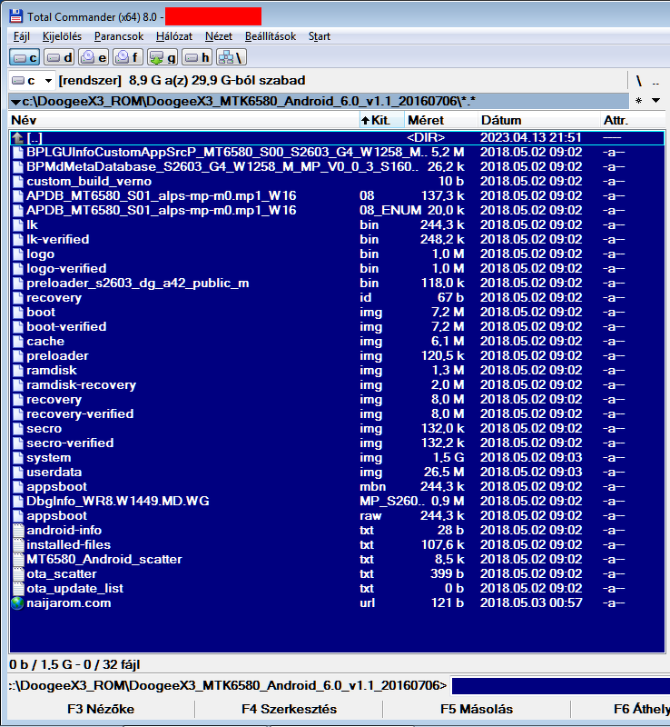The height and width of the screenshot is (727, 670).
Task: Open the Nézet menu
Action: 219,36
